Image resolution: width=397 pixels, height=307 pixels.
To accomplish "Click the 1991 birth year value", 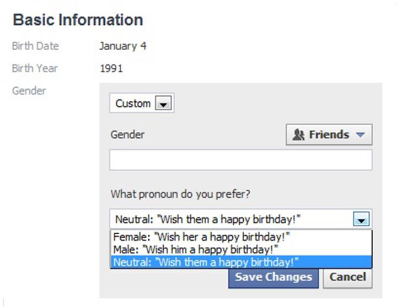I will pyautogui.click(x=111, y=68).
